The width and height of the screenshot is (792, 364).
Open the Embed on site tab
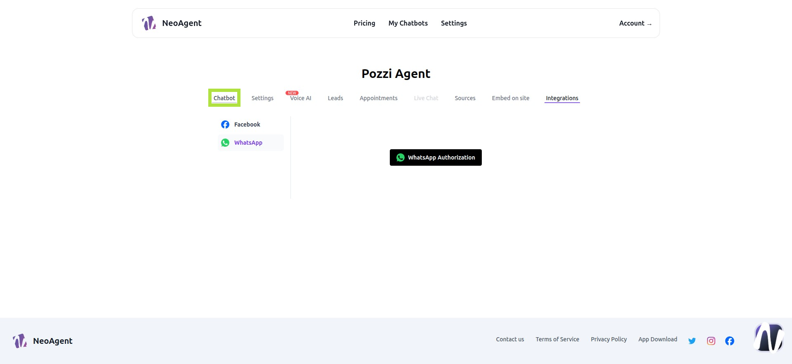(x=511, y=98)
